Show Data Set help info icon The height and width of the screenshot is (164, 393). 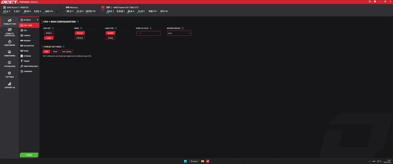(x=53, y=28)
